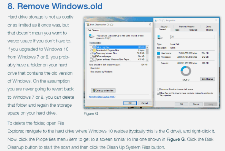Click the drive icon in Disk Cleanup description

pyautogui.click(x=92, y=36)
